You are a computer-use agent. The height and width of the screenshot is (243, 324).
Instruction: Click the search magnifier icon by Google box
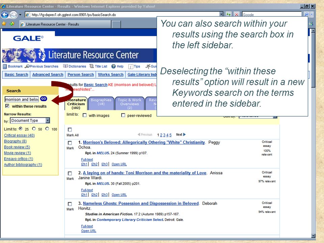pyautogui.click(x=306, y=15)
